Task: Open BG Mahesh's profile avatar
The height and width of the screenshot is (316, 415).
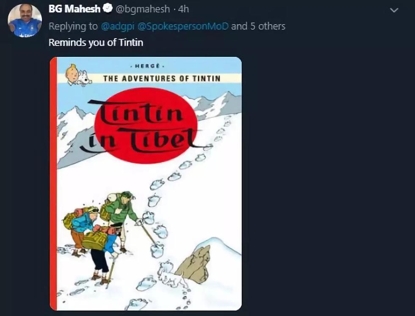Action: pos(25,20)
